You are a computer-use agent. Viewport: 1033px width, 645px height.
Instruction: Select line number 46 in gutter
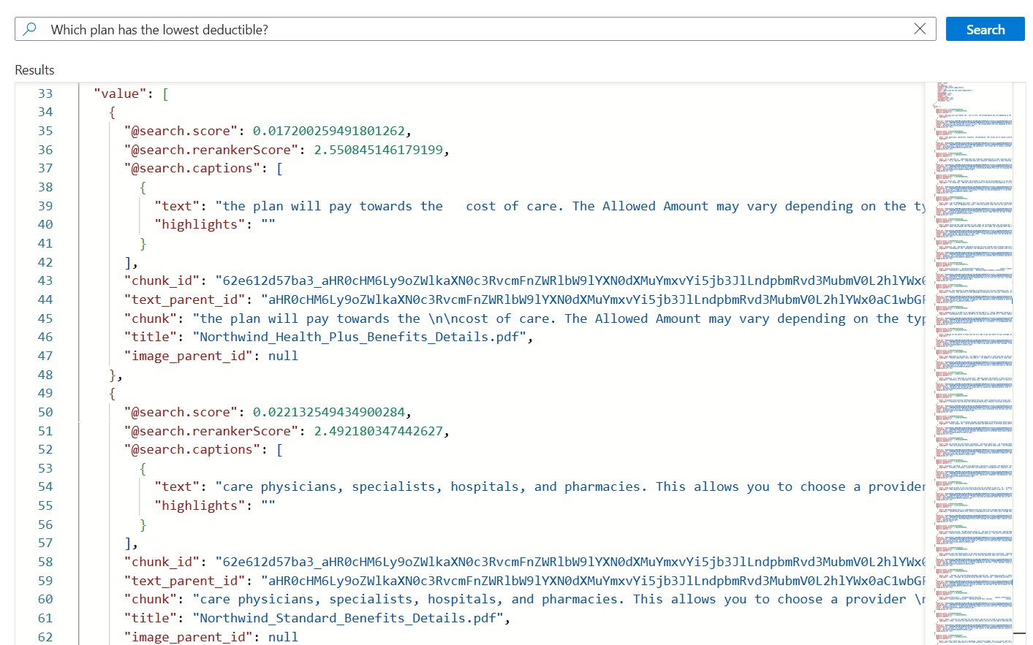point(45,337)
